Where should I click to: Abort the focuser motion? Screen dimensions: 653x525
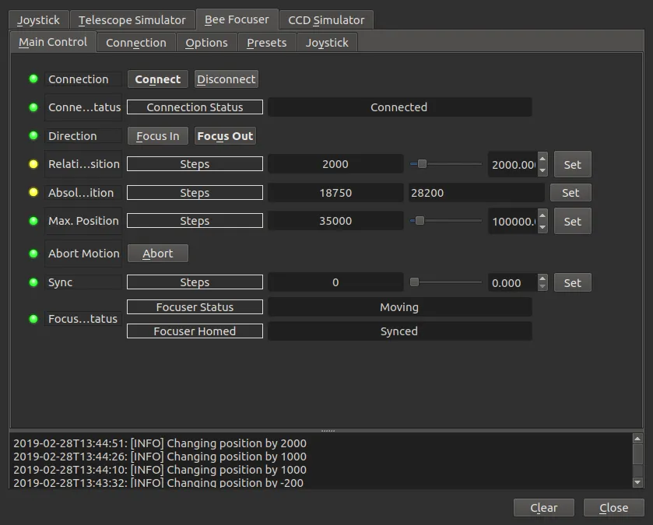(157, 254)
